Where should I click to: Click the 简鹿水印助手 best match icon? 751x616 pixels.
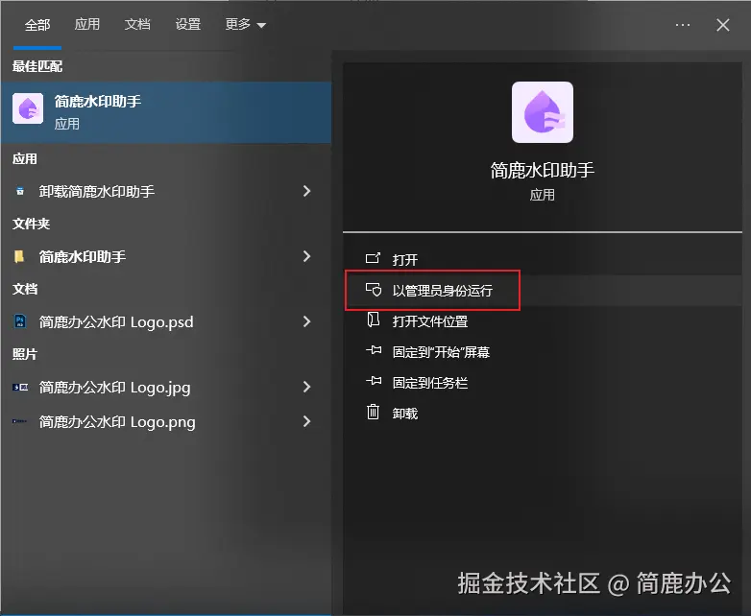[28, 108]
